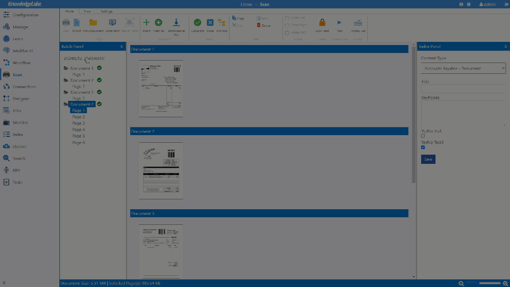Image resolution: width=510 pixels, height=287 pixels.
Task: Collapse Document 4 folder in batch tree
Action: (66, 104)
